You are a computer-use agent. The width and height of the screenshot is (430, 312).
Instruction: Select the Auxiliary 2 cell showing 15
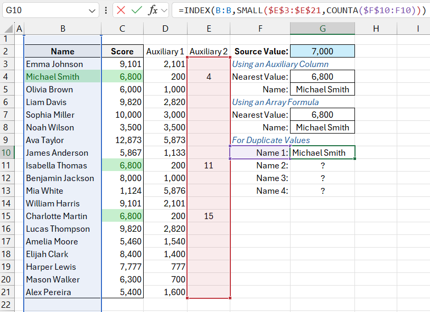click(209, 216)
